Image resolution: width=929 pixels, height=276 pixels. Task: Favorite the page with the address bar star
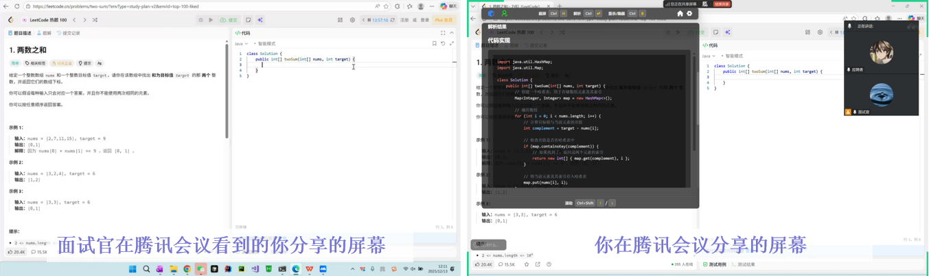(387, 6)
